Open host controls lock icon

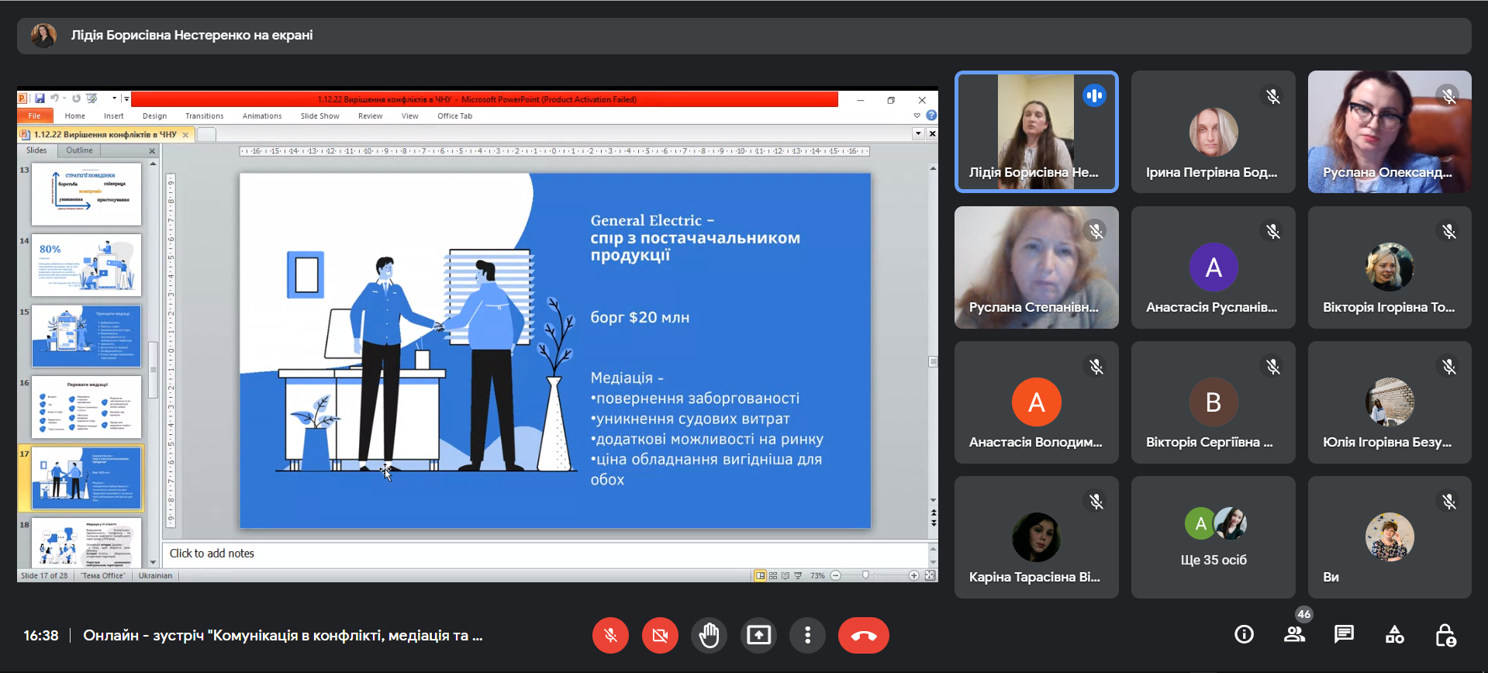1445,635
